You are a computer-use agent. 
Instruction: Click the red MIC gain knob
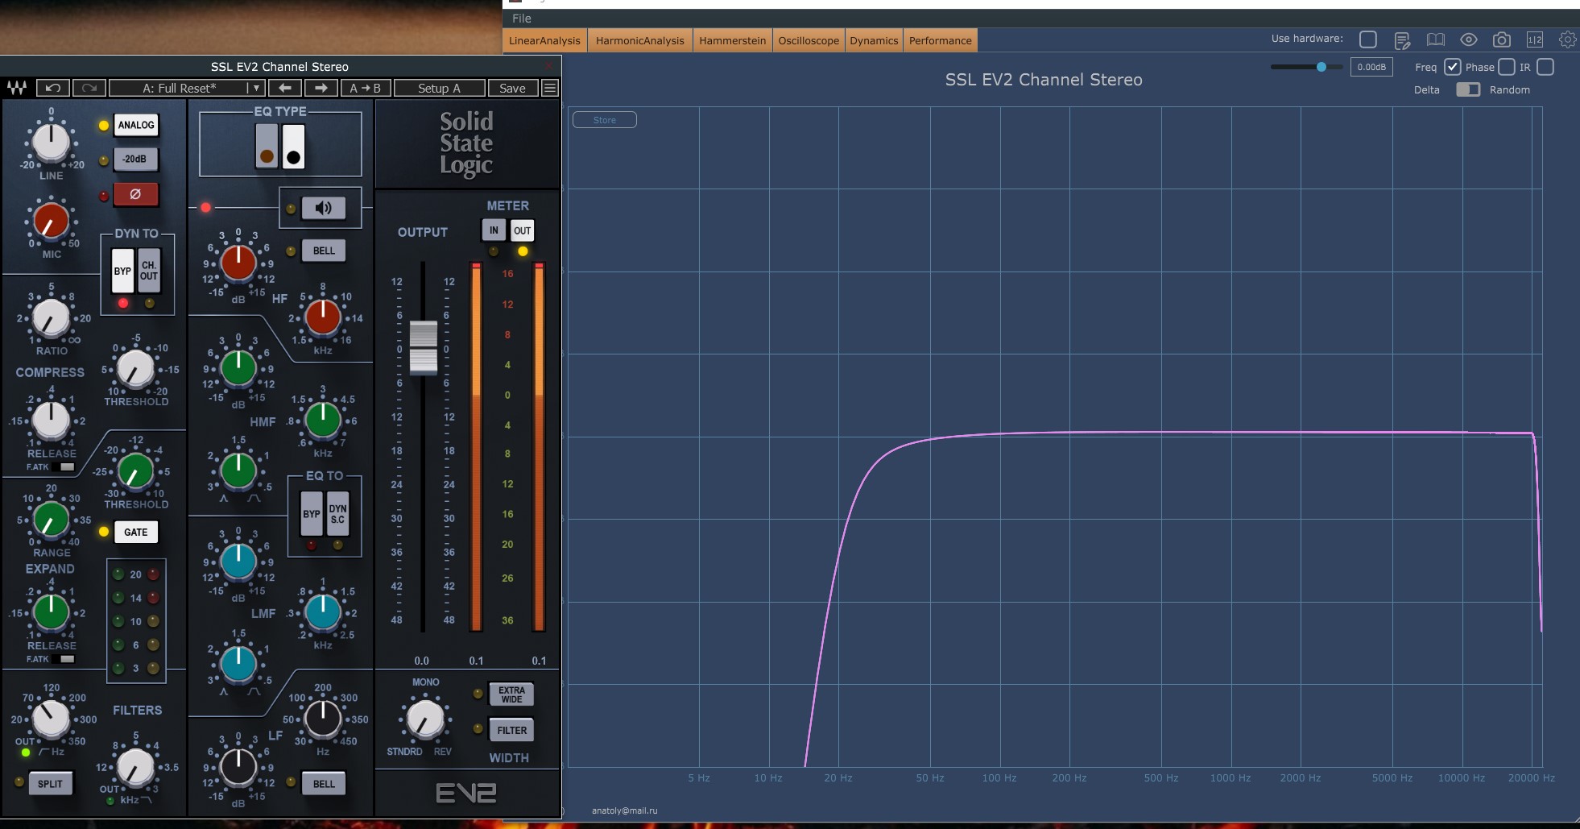pos(51,221)
